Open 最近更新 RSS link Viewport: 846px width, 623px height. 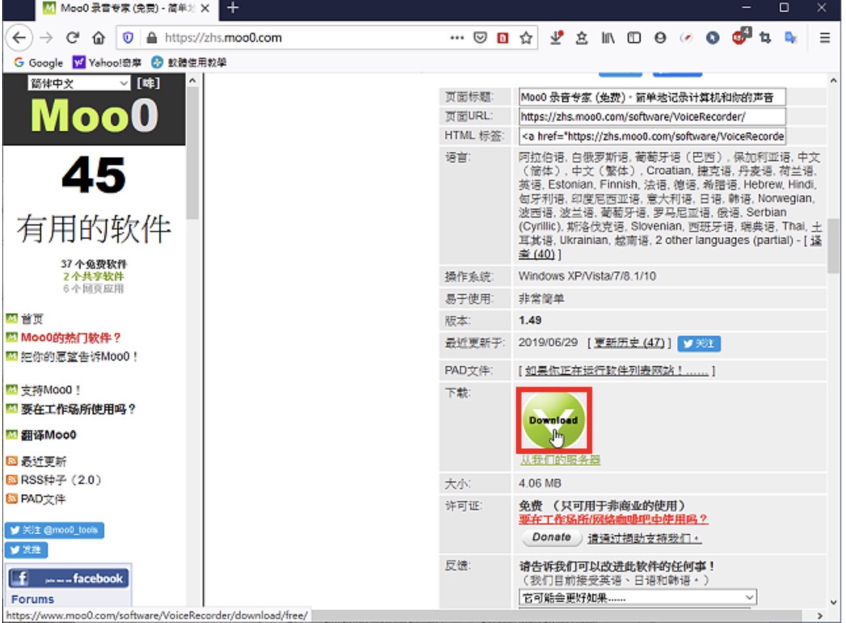pyautogui.click(x=43, y=462)
